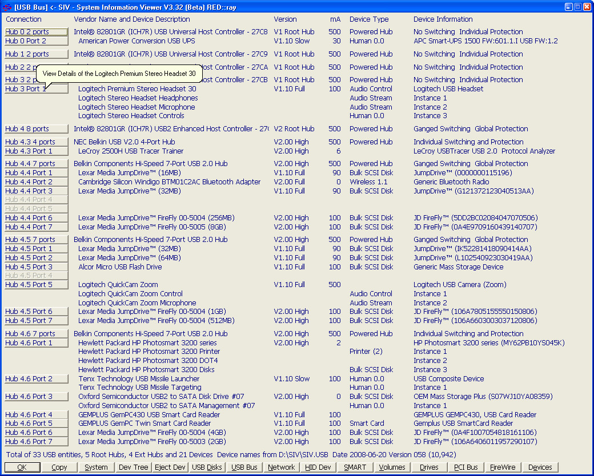This screenshot has height=476, width=594.
Task: Click the OK button
Action: [x=22, y=467]
